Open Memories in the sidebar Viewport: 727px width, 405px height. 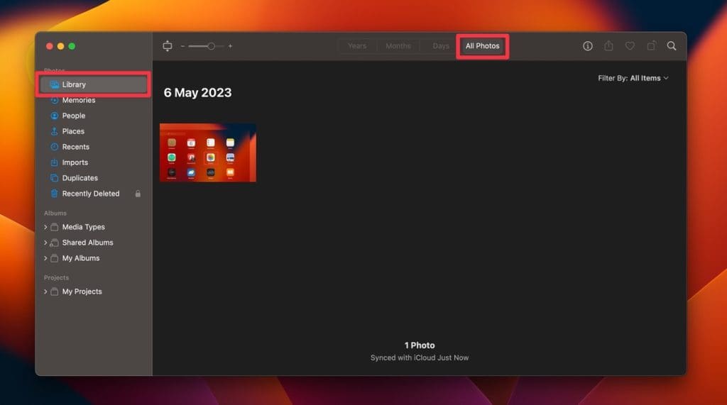[94, 100]
